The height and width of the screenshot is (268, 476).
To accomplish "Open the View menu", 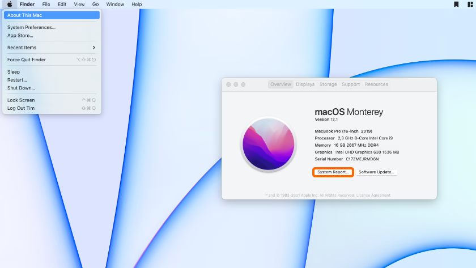I will click(x=79, y=4).
